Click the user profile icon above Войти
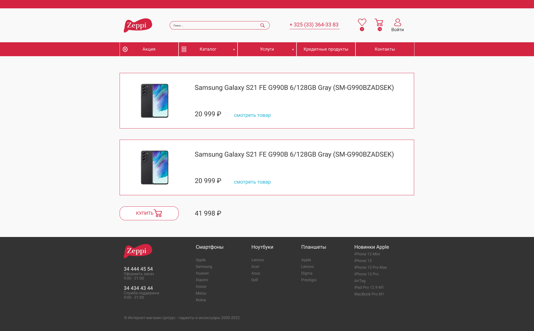This screenshot has height=331, width=534. (397, 22)
